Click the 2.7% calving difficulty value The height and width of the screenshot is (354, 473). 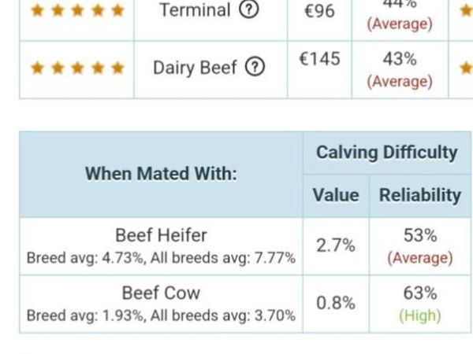coord(336,245)
